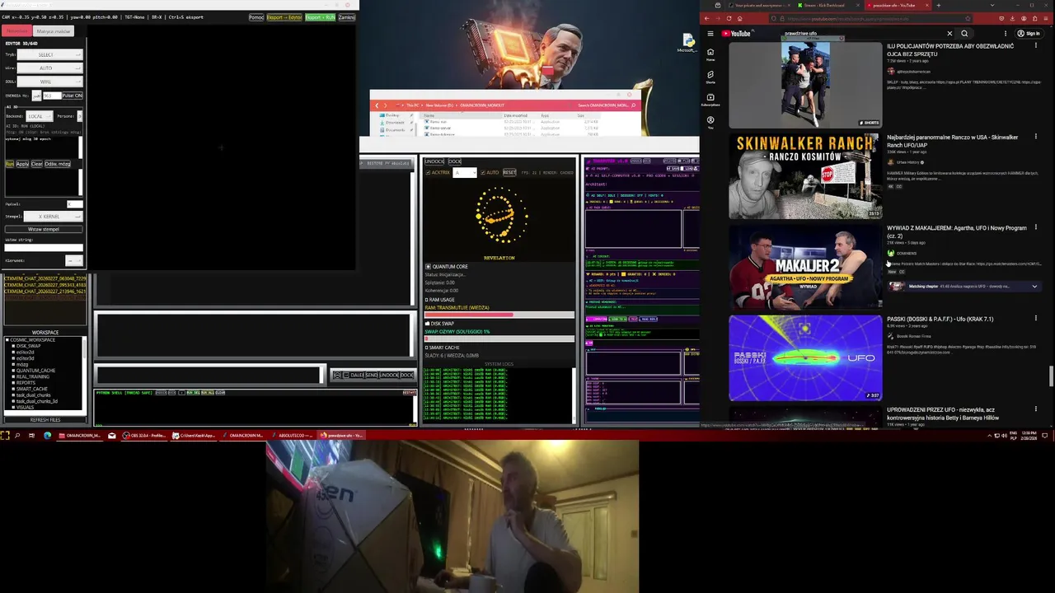The height and width of the screenshot is (593, 1055).
Task: Open the Backend LOCAL dropdown
Action: point(38,116)
